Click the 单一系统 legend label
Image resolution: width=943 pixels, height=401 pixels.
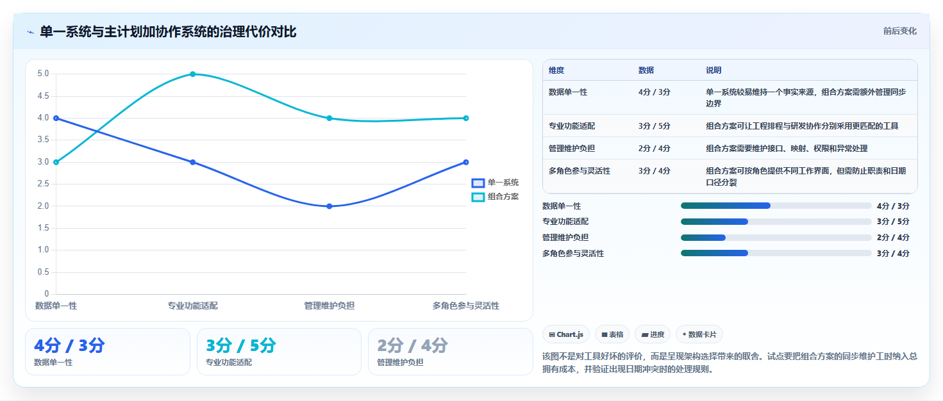[503, 183]
